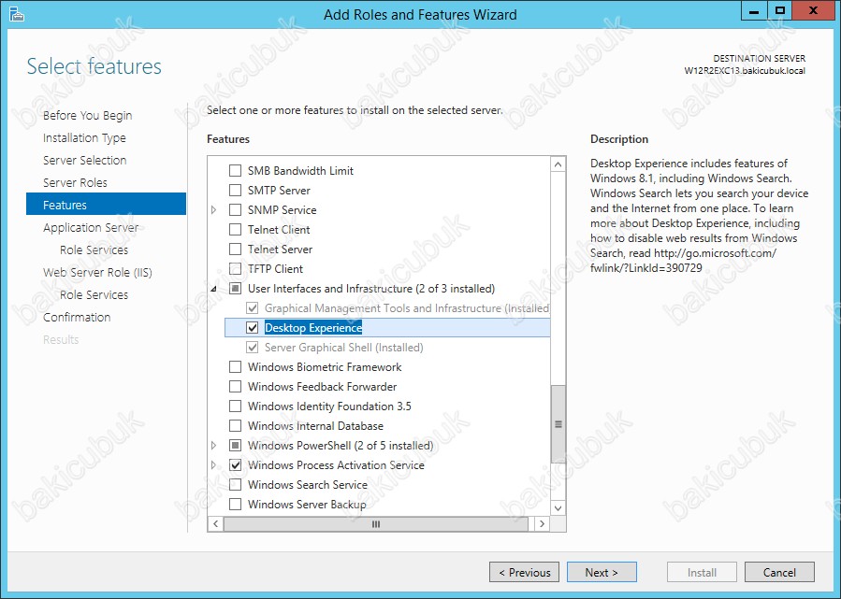Switch to the Server Selection step
The width and height of the screenshot is (841, 599).
85,160
